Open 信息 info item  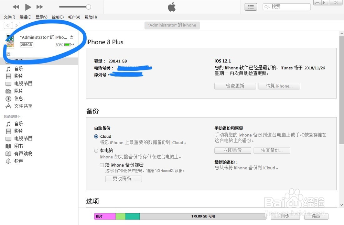point(19,99)
